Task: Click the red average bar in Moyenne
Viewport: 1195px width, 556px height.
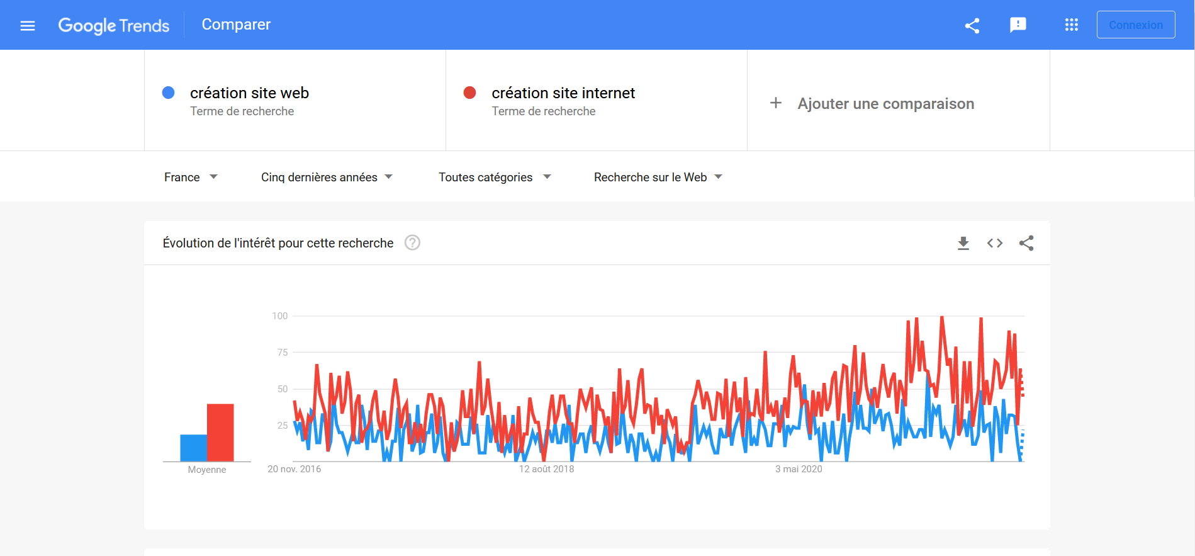Action: (220, 433)
